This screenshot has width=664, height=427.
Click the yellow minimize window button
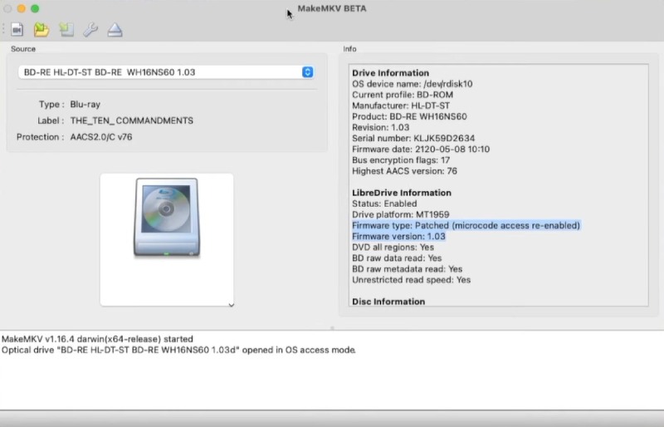click(22, 8)
